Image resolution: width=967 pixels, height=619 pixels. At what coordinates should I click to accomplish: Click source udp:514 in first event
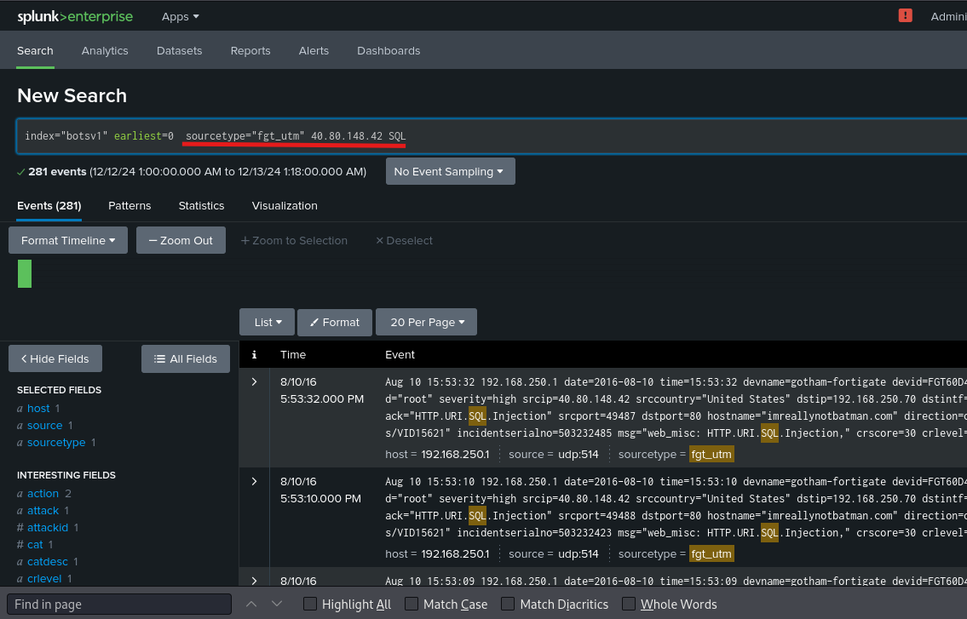click(578, 455)
